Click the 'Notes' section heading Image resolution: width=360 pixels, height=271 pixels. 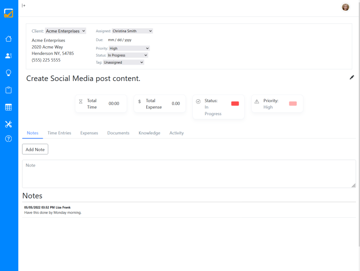click(x=32, y=196)
